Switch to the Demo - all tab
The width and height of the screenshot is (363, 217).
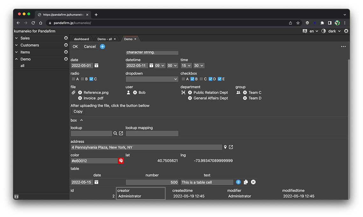point(104,39)
